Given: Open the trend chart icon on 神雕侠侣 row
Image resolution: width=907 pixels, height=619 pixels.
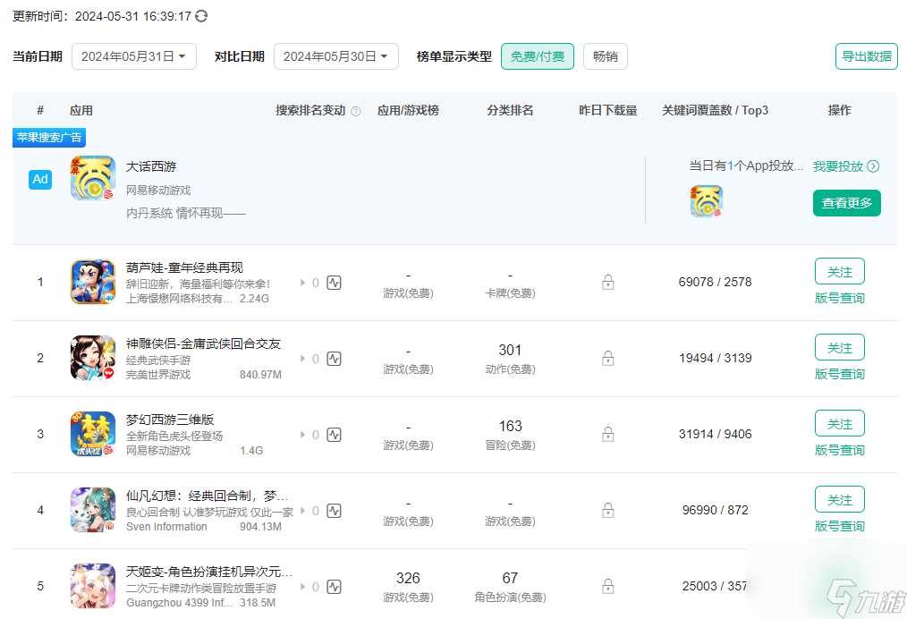Looking at the screenshot, I should coord(334,358).
